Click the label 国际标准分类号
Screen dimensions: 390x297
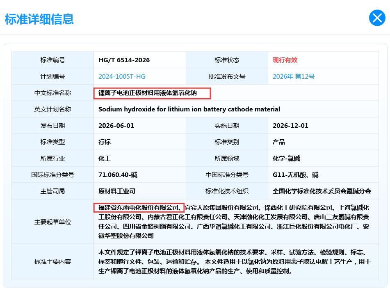pos(53,175)
